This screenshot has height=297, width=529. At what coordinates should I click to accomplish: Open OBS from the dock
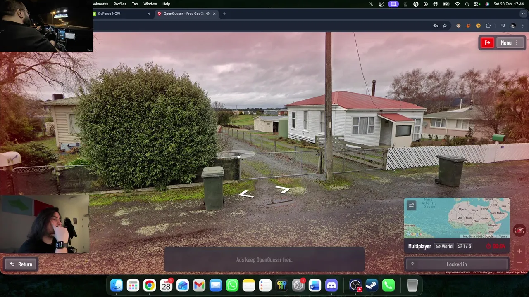(355, 285)
